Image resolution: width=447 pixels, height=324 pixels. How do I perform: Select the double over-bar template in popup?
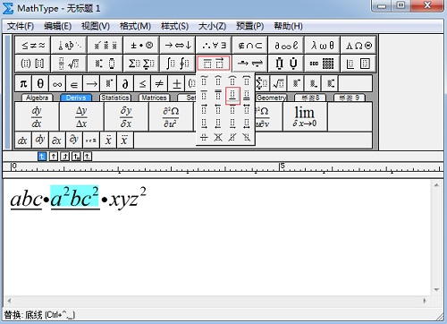pyautogui.click(x=218, y=95)
